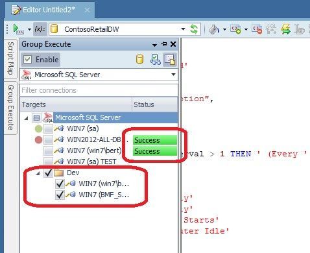Click the checkmark glasses icon in Group Execute
The height and width of the screenshot is (253, 310).
click(155, 60)
